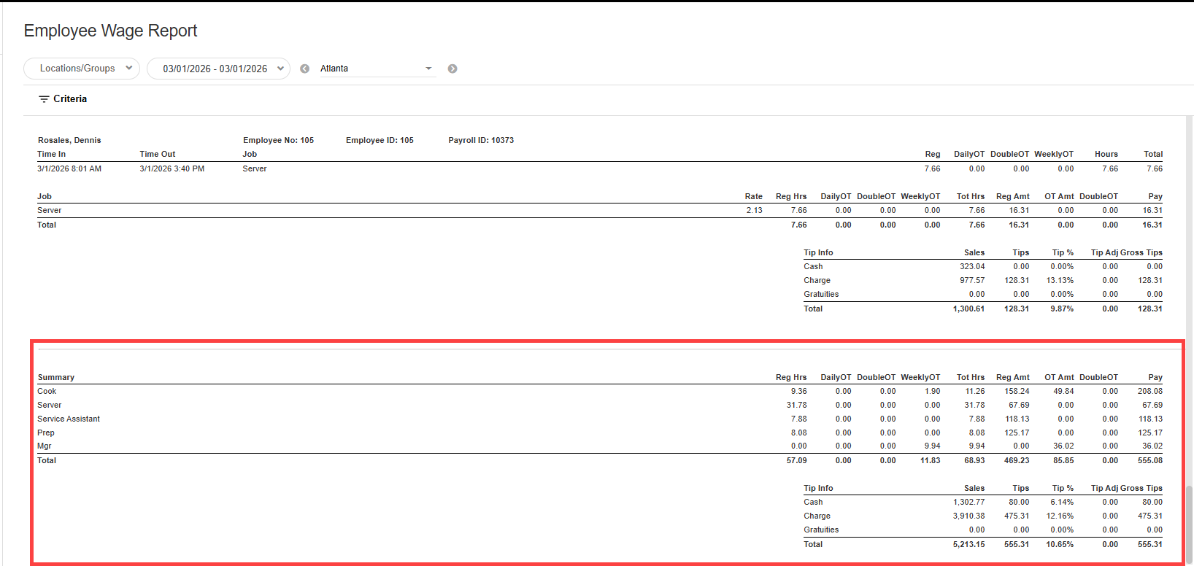Screen dimensions: 1194x566
Task: Select the Prep row in Summary
Action: point(46,433)
